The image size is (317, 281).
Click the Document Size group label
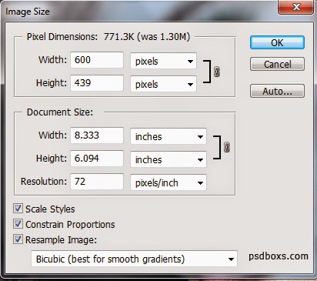[60, 112]
